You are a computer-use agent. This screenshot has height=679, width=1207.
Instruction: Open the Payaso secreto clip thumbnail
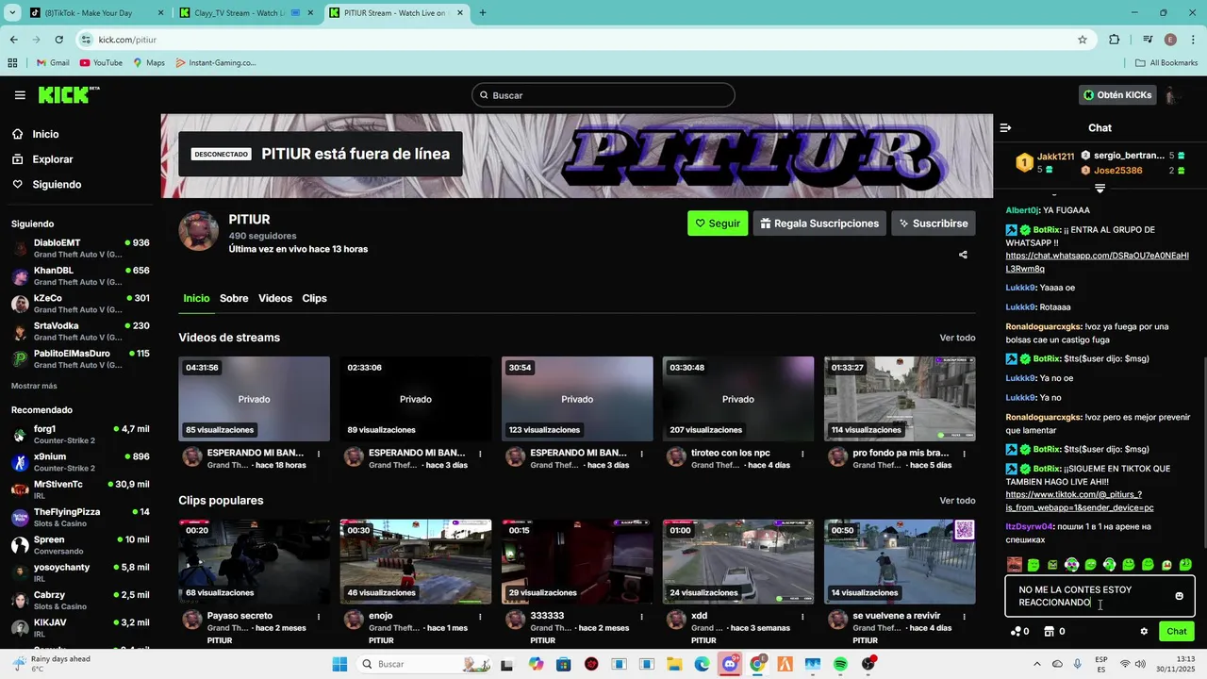pyautogui.click(x=254, y=562)
